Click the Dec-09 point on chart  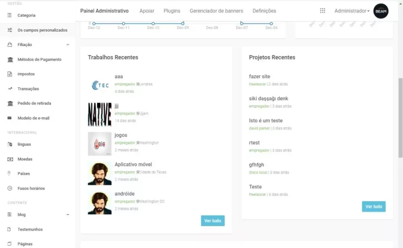182,23
